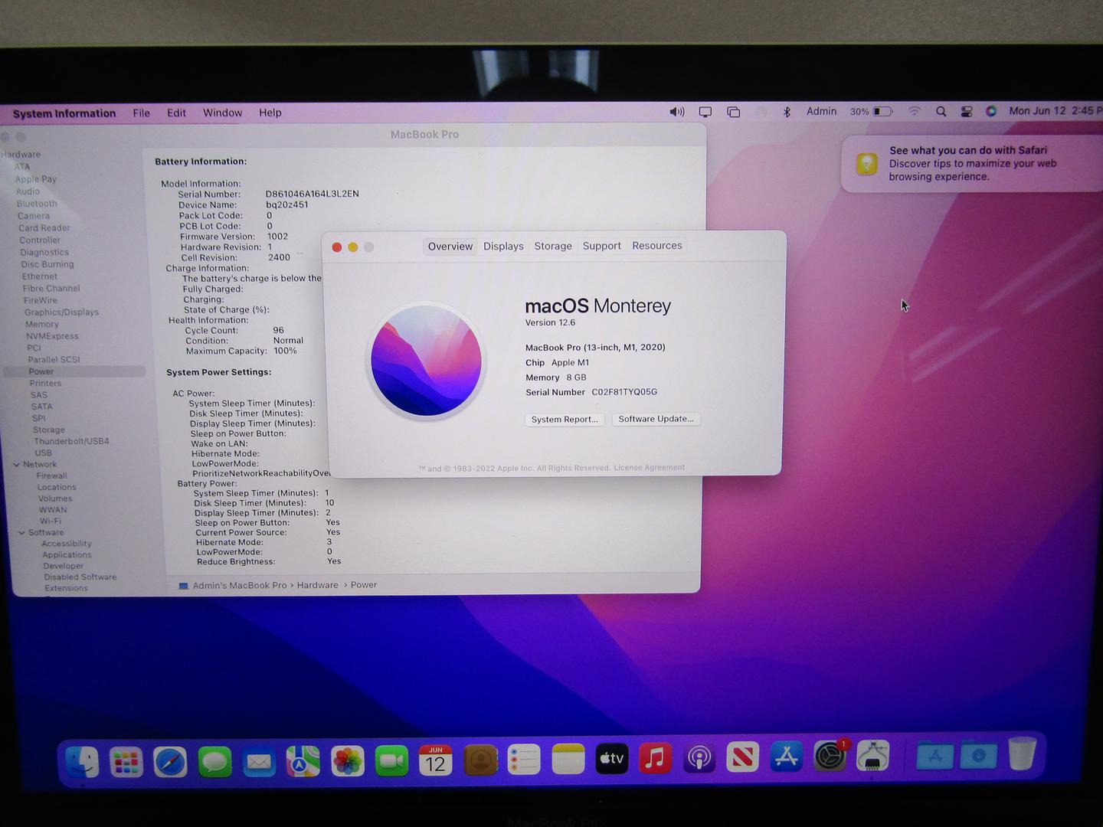Open the screen mirroring menu icon
This screenshot has height=827, width=1103.
coord(705,112)
